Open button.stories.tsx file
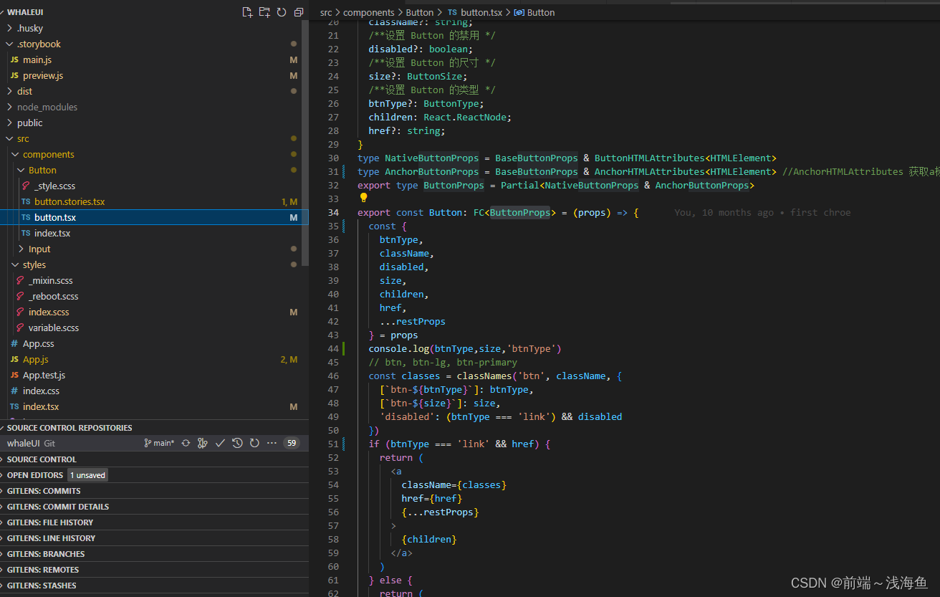 pyautogui.click(x=154, y=201)
